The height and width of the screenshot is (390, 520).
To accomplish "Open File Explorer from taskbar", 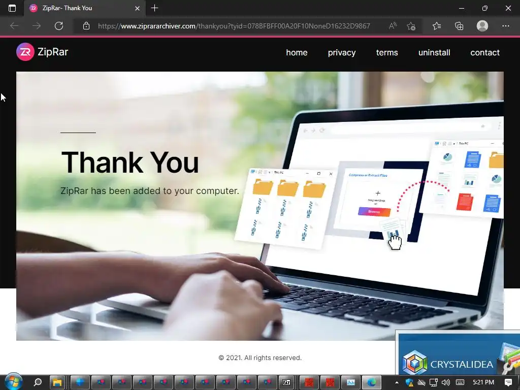I will click(x=58, y=382).
